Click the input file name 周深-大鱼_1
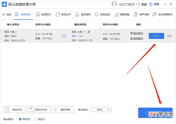Image resolution: width=176 pixels, height=124 pixels. click(x=10, y=32)
